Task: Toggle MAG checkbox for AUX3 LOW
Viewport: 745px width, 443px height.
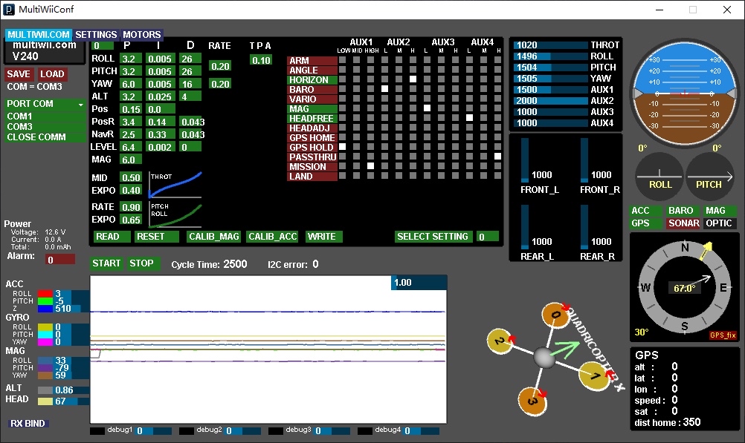Action: click(x=427, y=108)
